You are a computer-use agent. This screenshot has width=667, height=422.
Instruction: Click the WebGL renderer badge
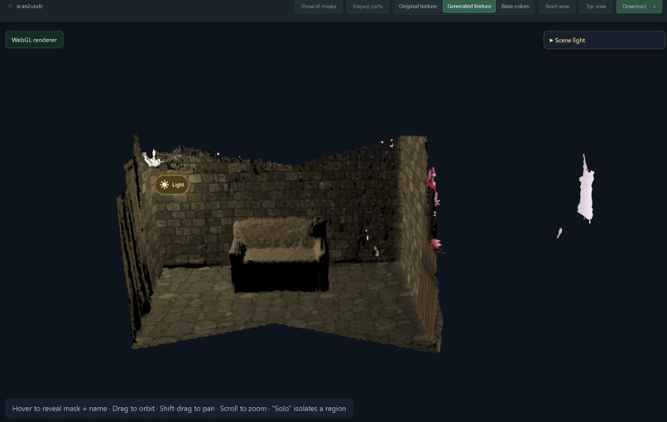click(x=34, y=40)
